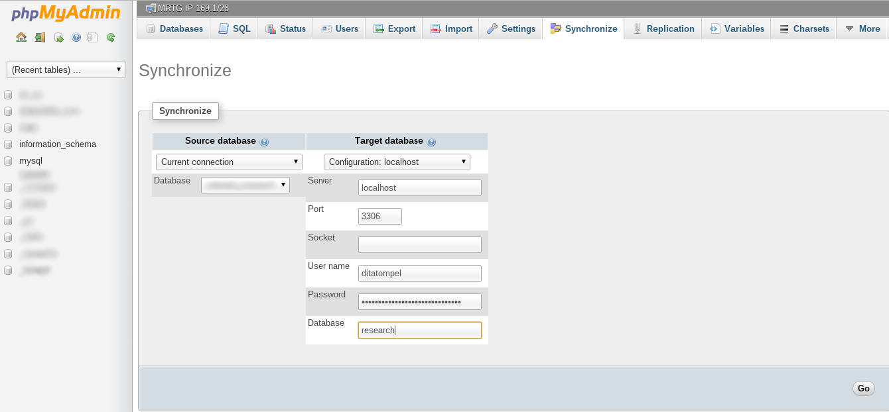Click the Log out door icon
Viewport: 889px width, 412px height.
click(x=40, y=37)
